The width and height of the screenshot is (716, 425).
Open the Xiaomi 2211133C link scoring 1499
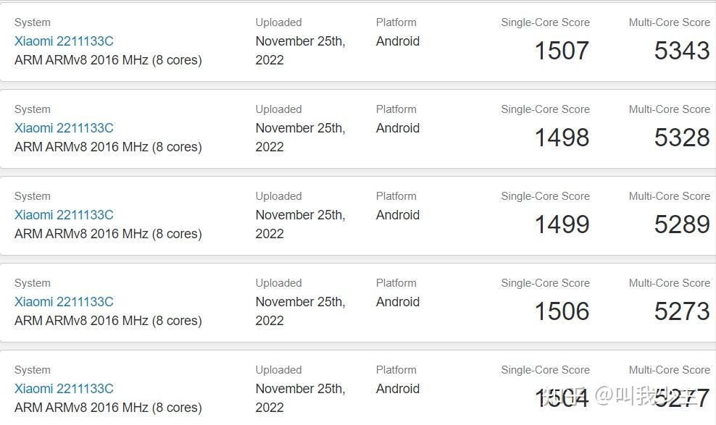(64, 215)
